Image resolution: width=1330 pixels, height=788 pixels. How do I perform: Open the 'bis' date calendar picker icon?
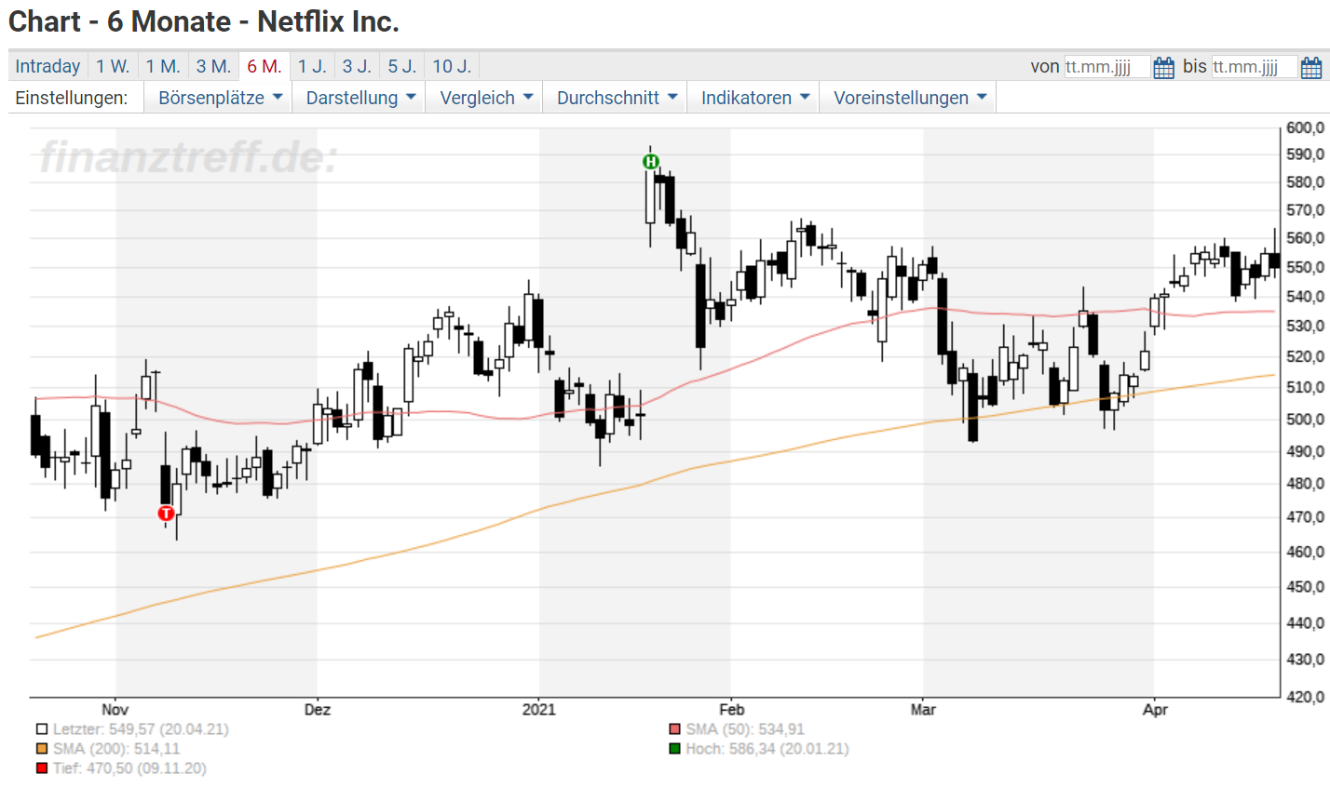coord(1310,67)
